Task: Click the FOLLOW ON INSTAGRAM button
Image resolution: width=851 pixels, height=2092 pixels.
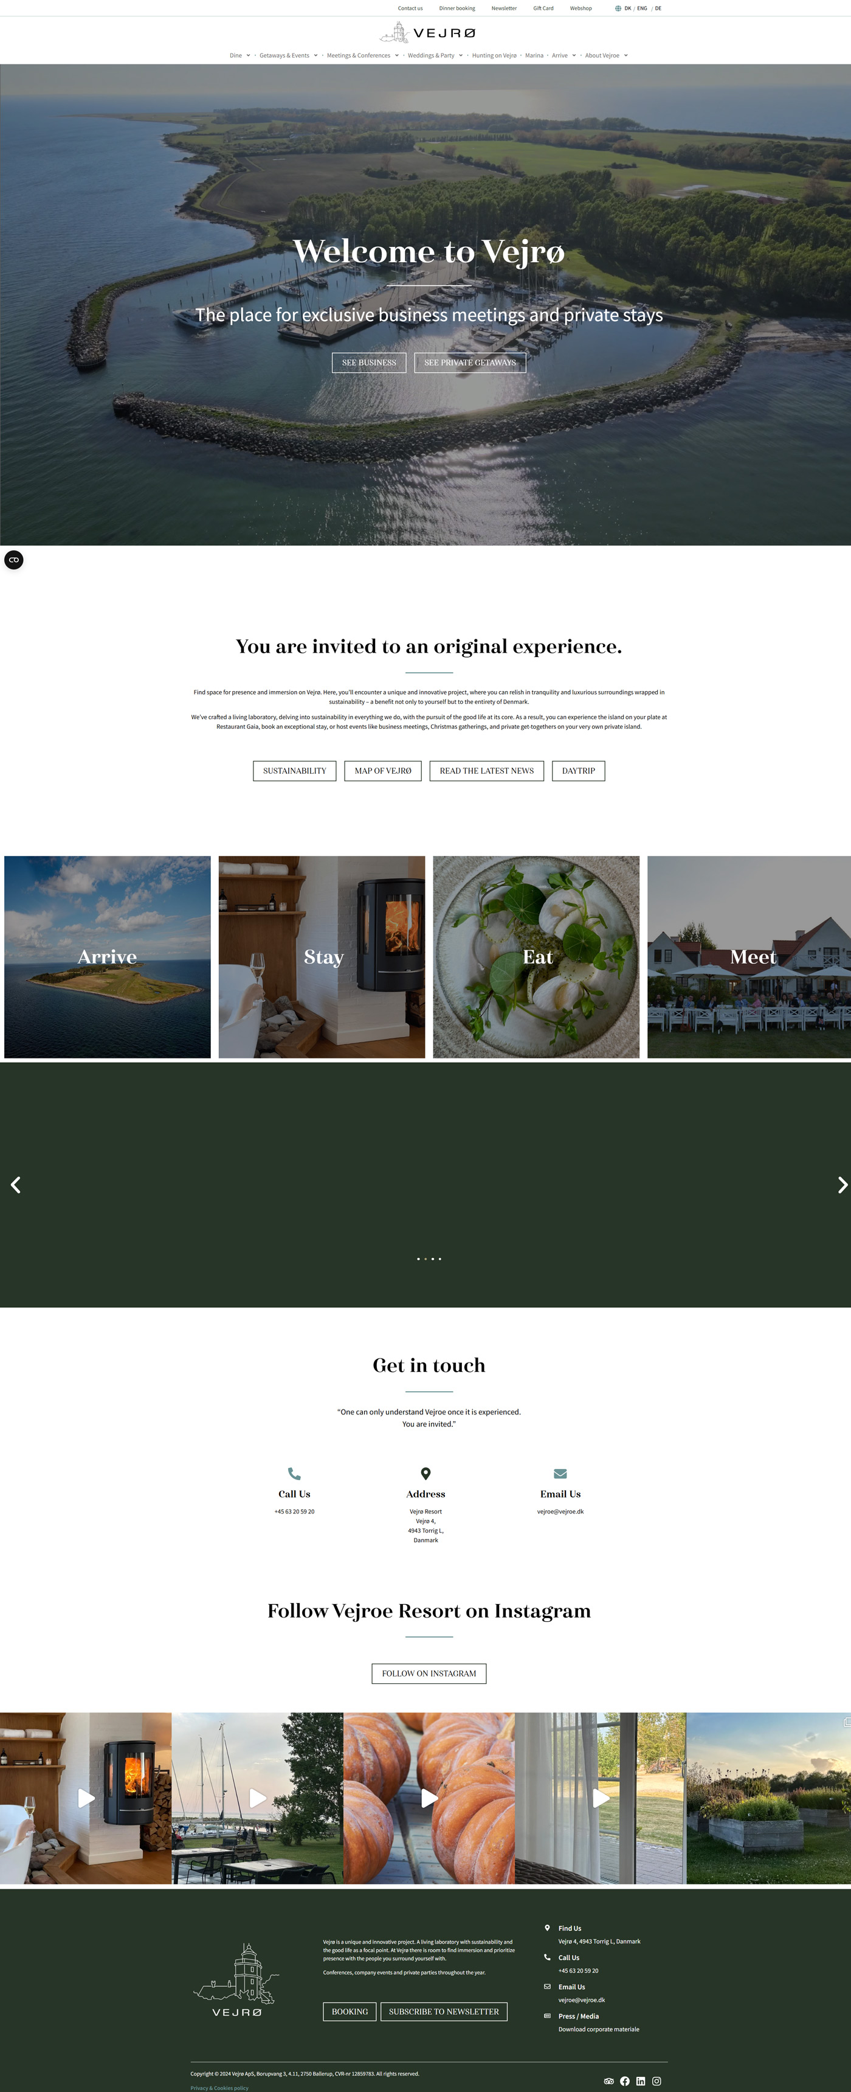Action: click(429, 1673)
